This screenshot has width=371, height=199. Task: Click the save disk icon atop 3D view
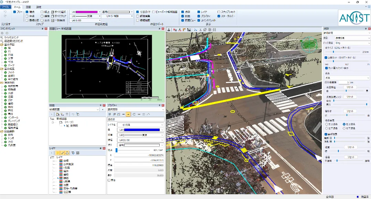[x=189, y=30]
